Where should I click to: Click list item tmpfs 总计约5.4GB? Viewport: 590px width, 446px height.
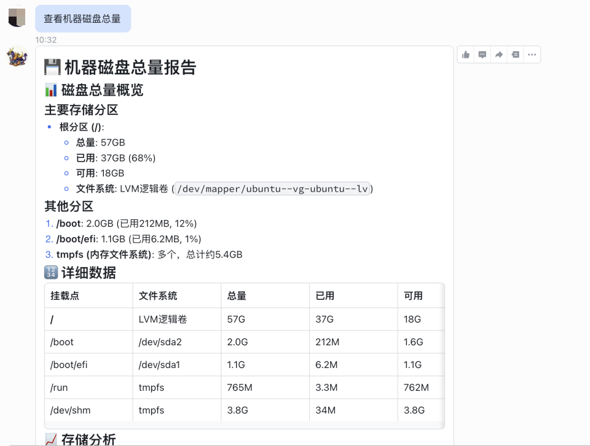[149, 254]
